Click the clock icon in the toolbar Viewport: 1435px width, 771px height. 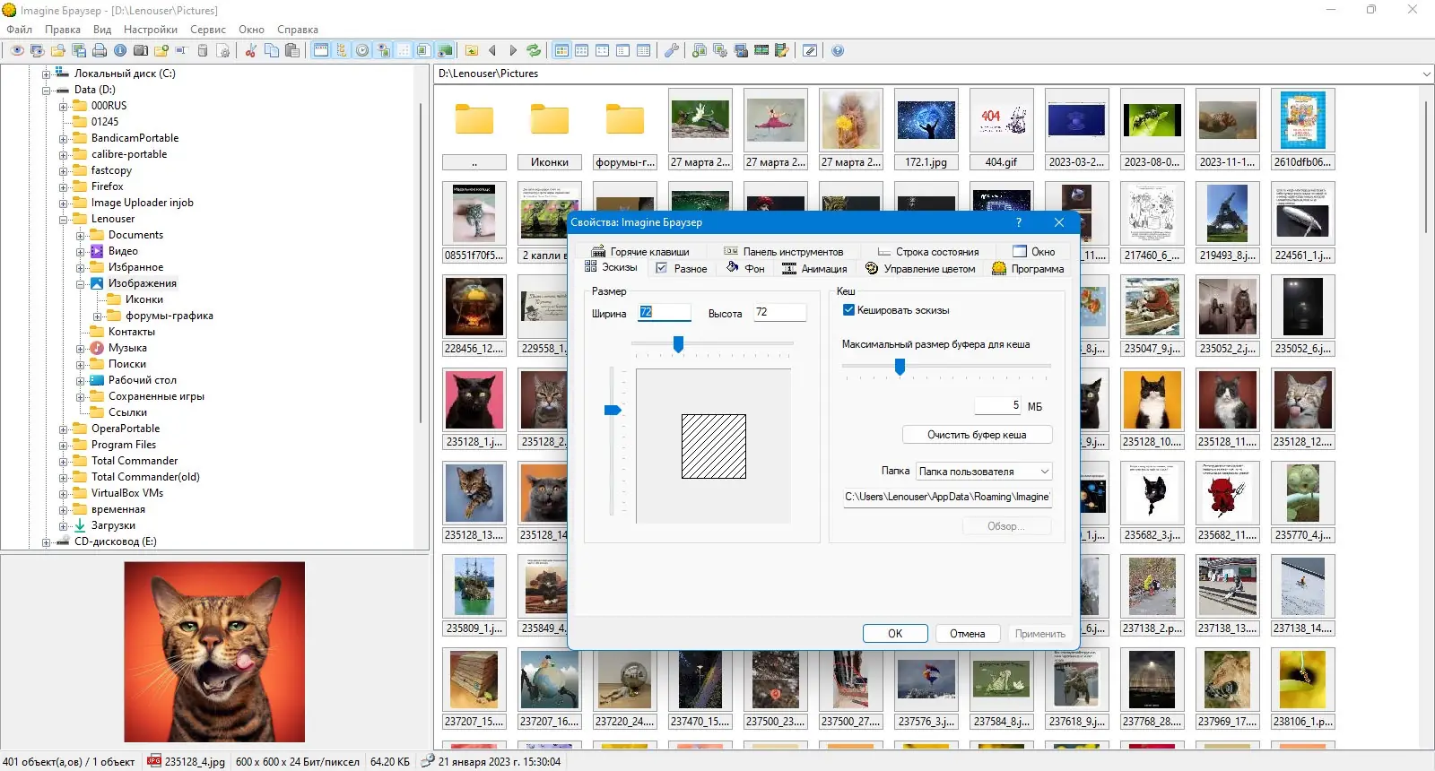point(362,51)
